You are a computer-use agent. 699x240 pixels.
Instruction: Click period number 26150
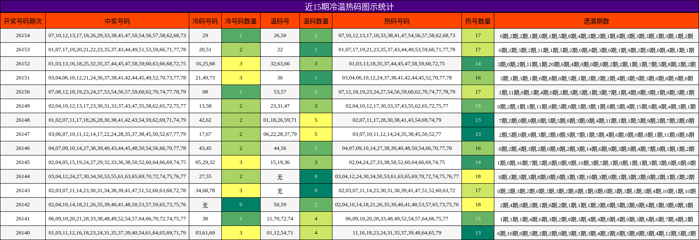point(23,92)
